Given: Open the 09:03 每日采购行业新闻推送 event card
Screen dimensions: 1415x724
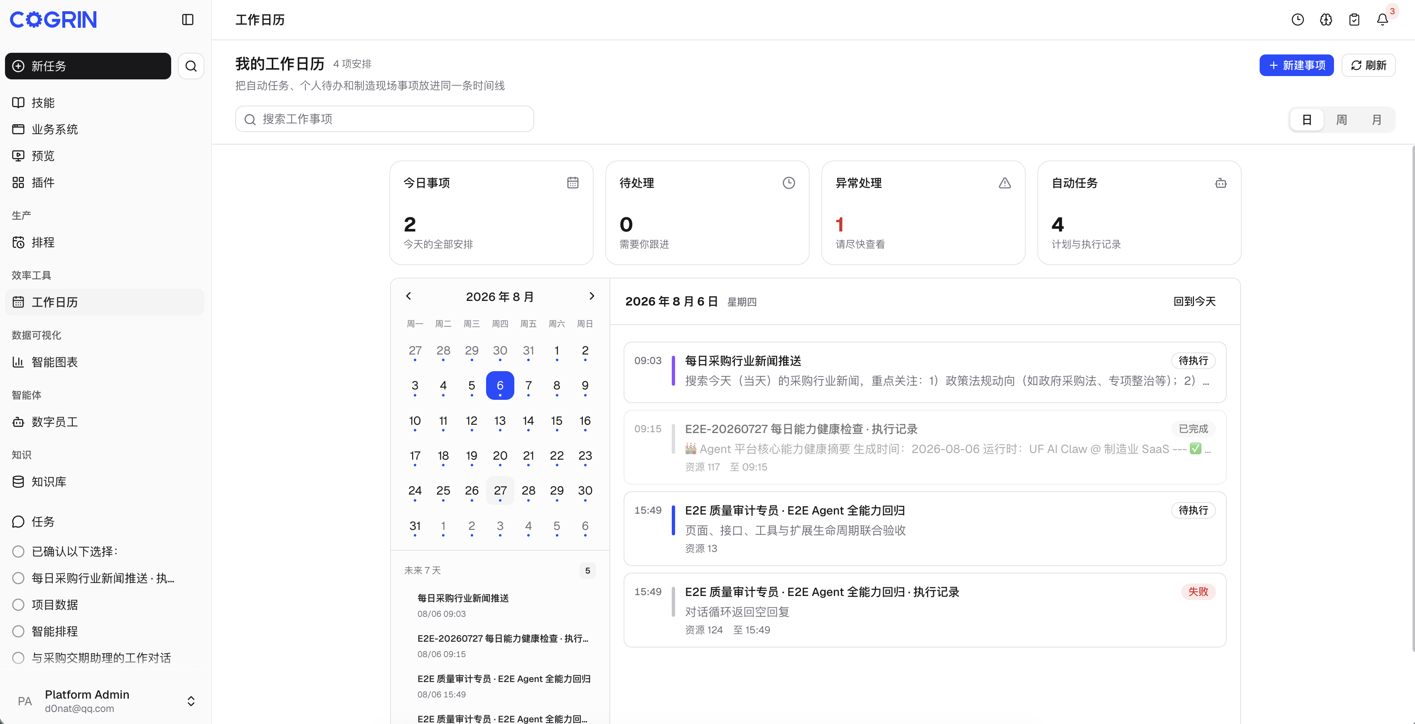Looking at the screenshot, I should pos(925,372).
